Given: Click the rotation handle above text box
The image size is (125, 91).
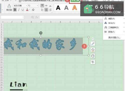Looking at the screenshot, I should 41,33.
